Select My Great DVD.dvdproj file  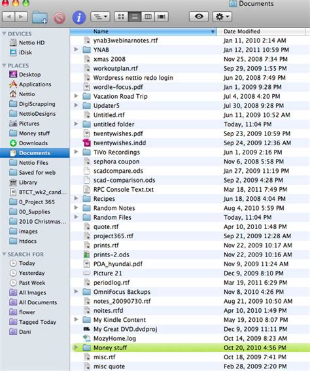125,329
